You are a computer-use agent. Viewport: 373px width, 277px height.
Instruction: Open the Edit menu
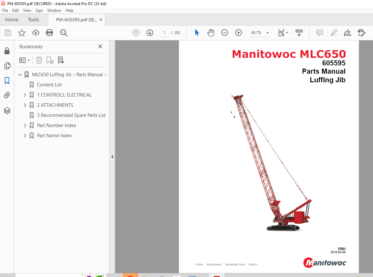[x=16, y=10]
